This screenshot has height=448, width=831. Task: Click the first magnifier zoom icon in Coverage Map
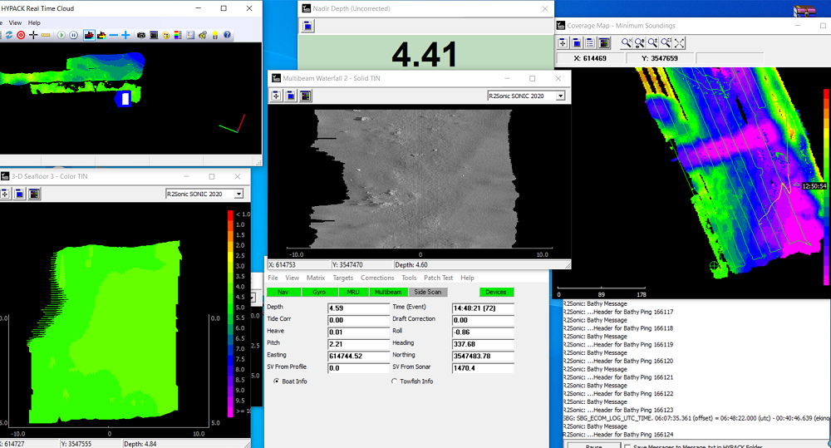coord(627,43)
